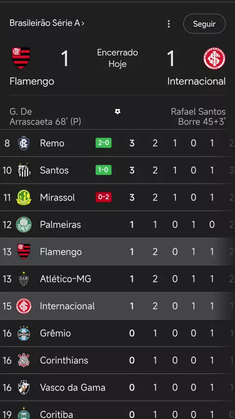Open the Flamengo row in standings

(117, 252)
